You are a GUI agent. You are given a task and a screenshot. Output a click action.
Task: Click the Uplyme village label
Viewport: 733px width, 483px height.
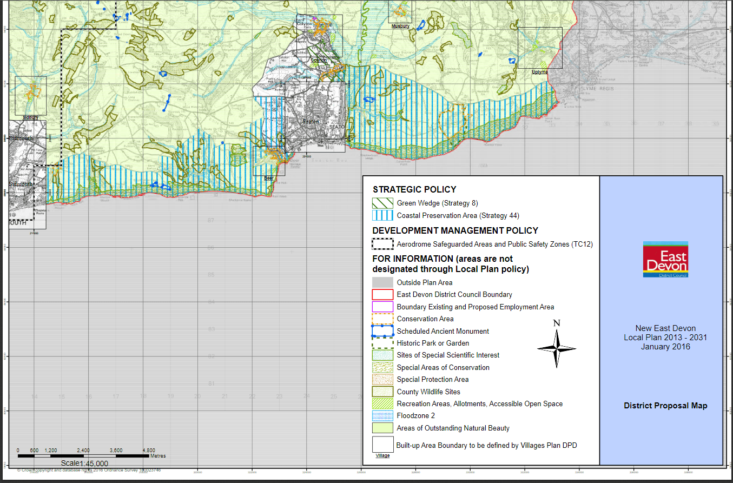[539, 72]
